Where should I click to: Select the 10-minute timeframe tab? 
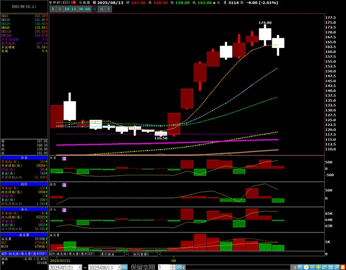pos(67,9)
